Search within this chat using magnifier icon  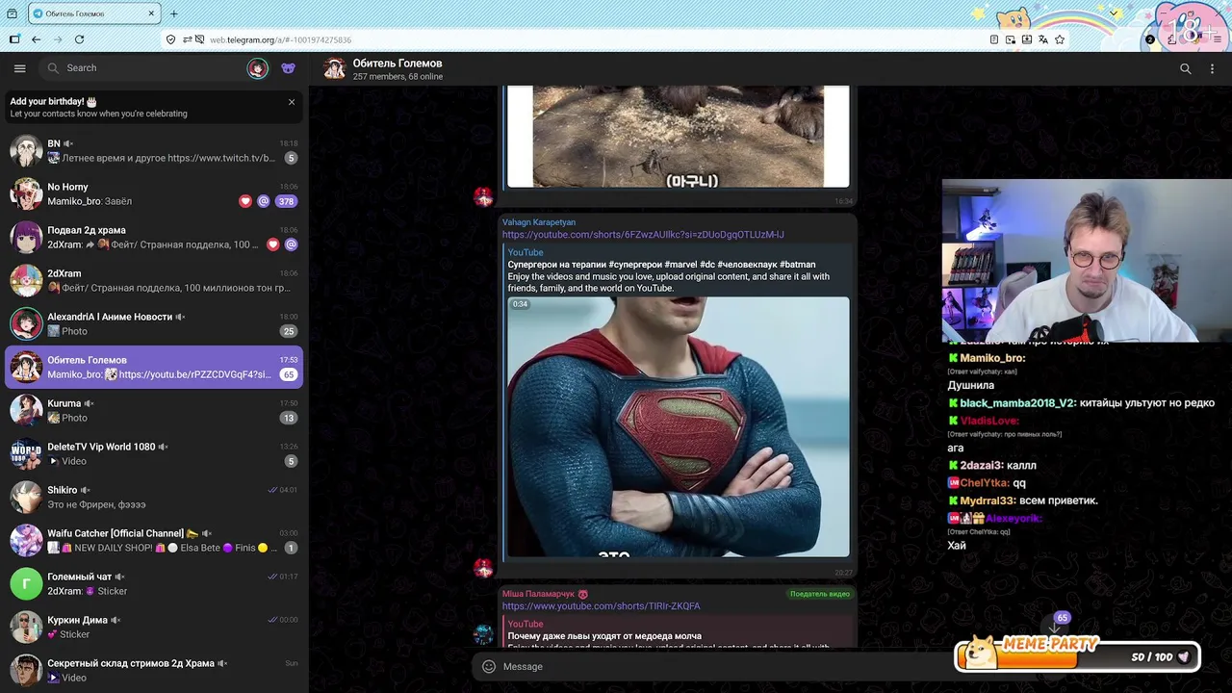tap(1186, 68)
